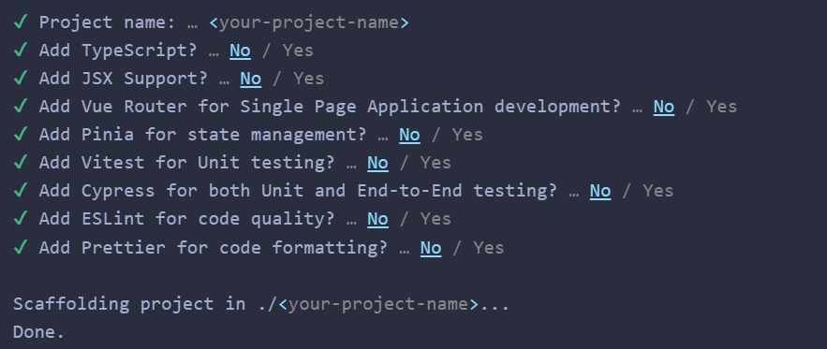Select No for Vitest Unit testing

click(x=377, y=163)
